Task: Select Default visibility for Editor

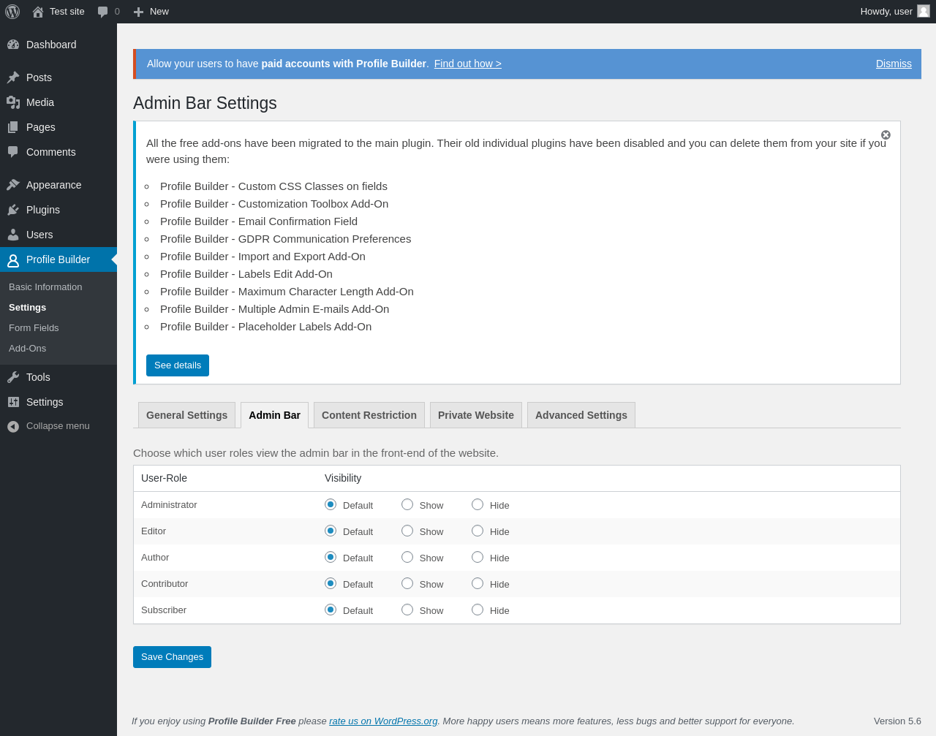Action: point(331,531)
